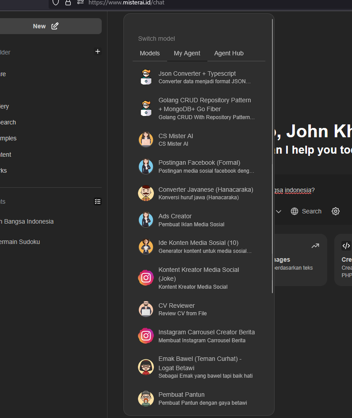Click the browser address bar URL
Image resolution: width=352 pixels, height=418 pixels.
pyautogui.click(x=126, y=3)
